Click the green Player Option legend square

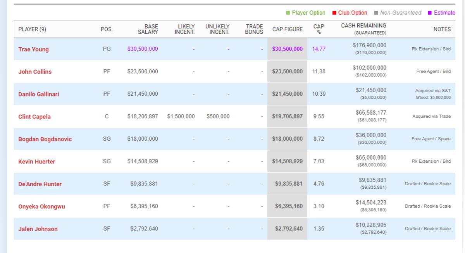(288, 13)
